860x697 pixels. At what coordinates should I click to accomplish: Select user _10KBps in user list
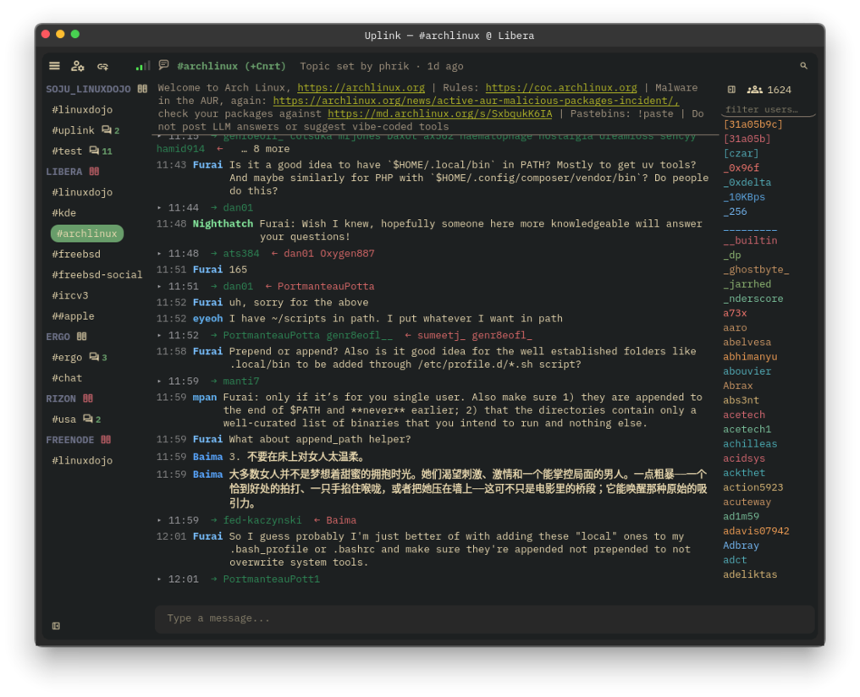click(x=744, y=197)
